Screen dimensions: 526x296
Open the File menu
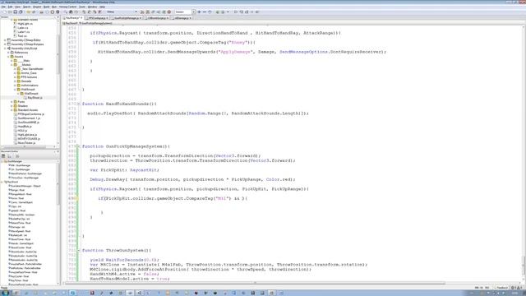pos(3,7)
